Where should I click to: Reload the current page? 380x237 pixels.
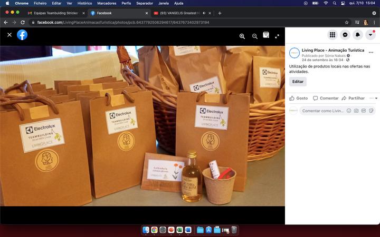click(23, 23)
